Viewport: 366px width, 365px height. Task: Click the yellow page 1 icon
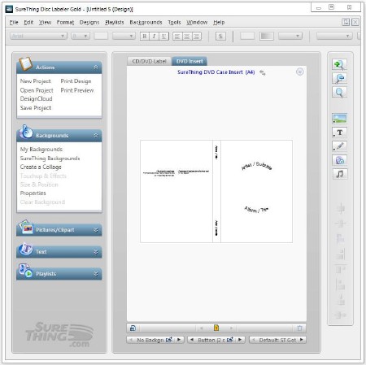pyautogui.click(x=216, y=328)
